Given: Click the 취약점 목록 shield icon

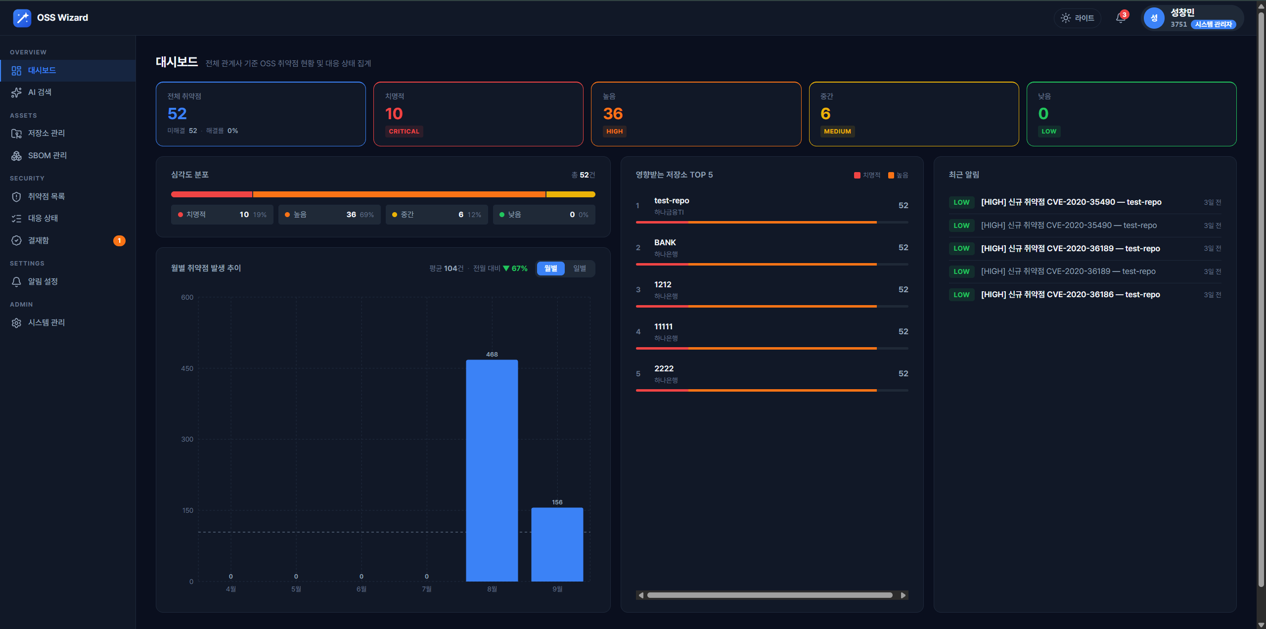Looking at the screenshot, I should click(16, 196).
